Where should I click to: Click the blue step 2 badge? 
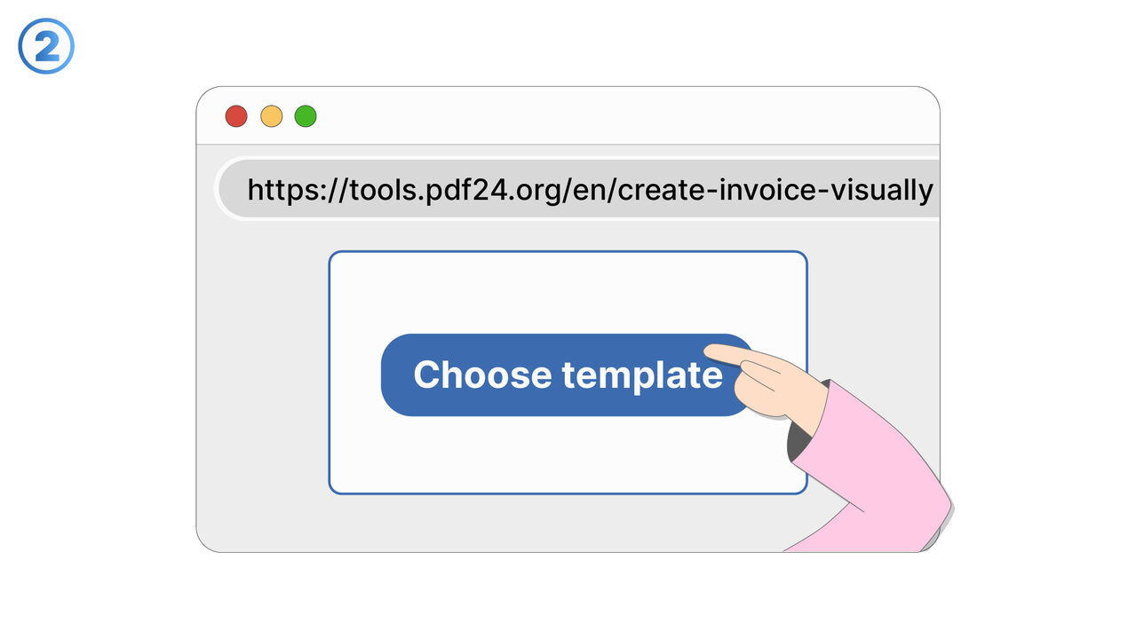pos(46,47)
